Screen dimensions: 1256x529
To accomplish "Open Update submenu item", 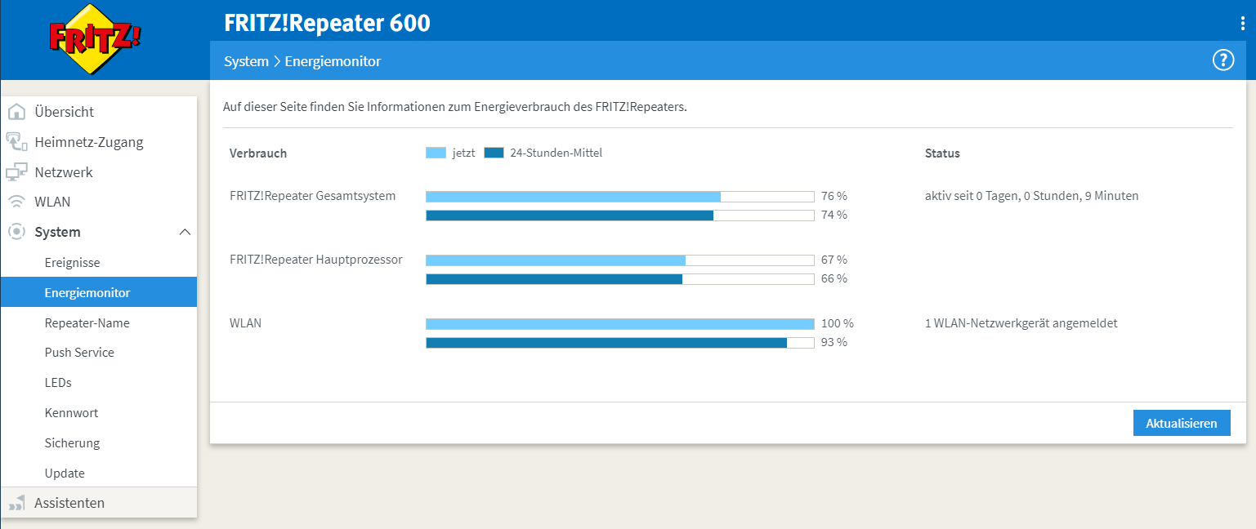I will click(99, 473).
